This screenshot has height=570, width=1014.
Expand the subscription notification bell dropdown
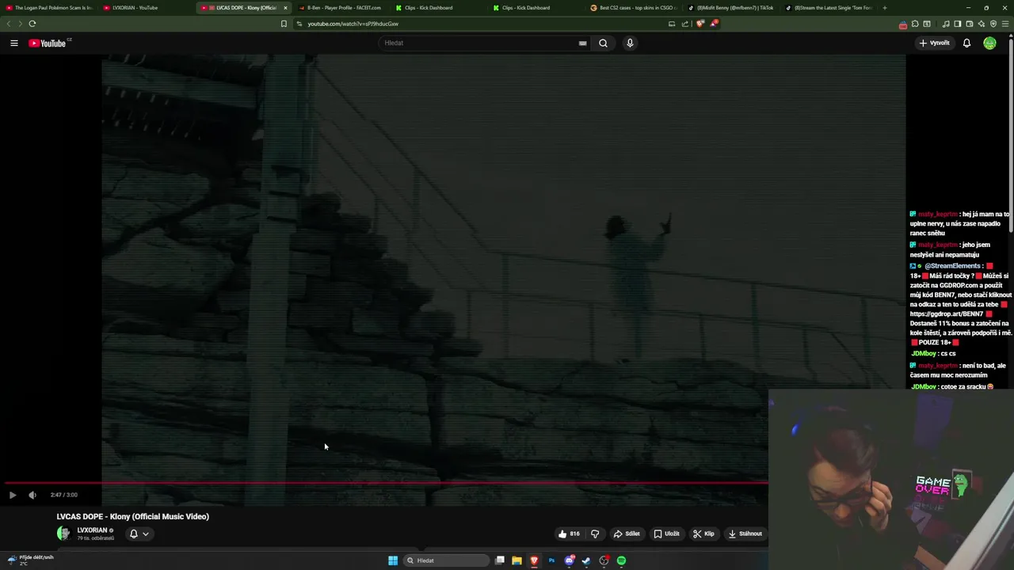139,534
